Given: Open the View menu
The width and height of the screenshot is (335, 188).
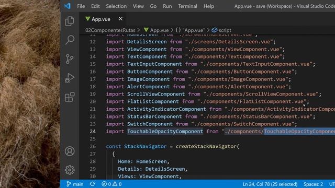Looking at the screenshot, I should tap(138, 6).
